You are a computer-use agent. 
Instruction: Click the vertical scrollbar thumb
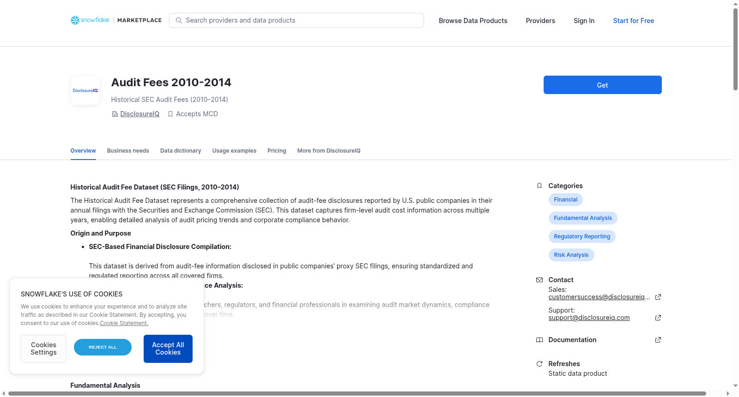[x=735, y=49]
